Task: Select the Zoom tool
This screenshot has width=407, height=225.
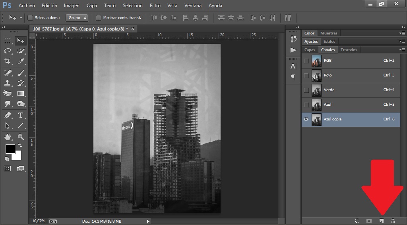Action: click(x=21, y=137)
